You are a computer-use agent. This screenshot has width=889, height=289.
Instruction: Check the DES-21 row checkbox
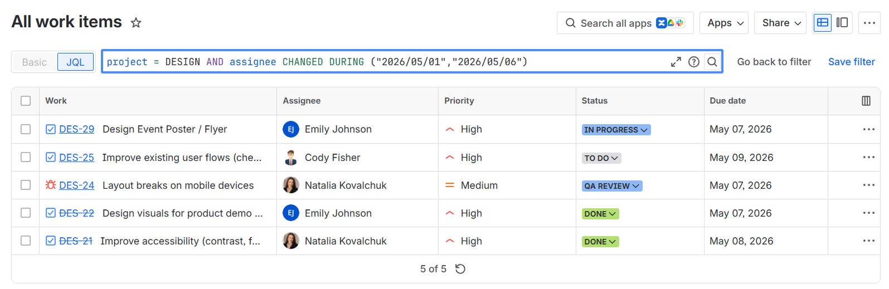pos(26,241)
